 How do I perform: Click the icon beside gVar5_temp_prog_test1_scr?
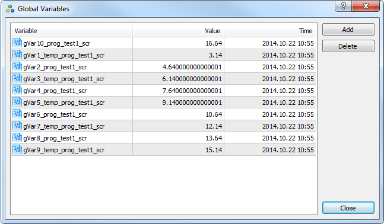coord(17,102)
